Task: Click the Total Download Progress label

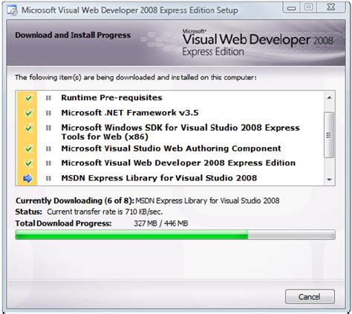Action: point(64,223)
